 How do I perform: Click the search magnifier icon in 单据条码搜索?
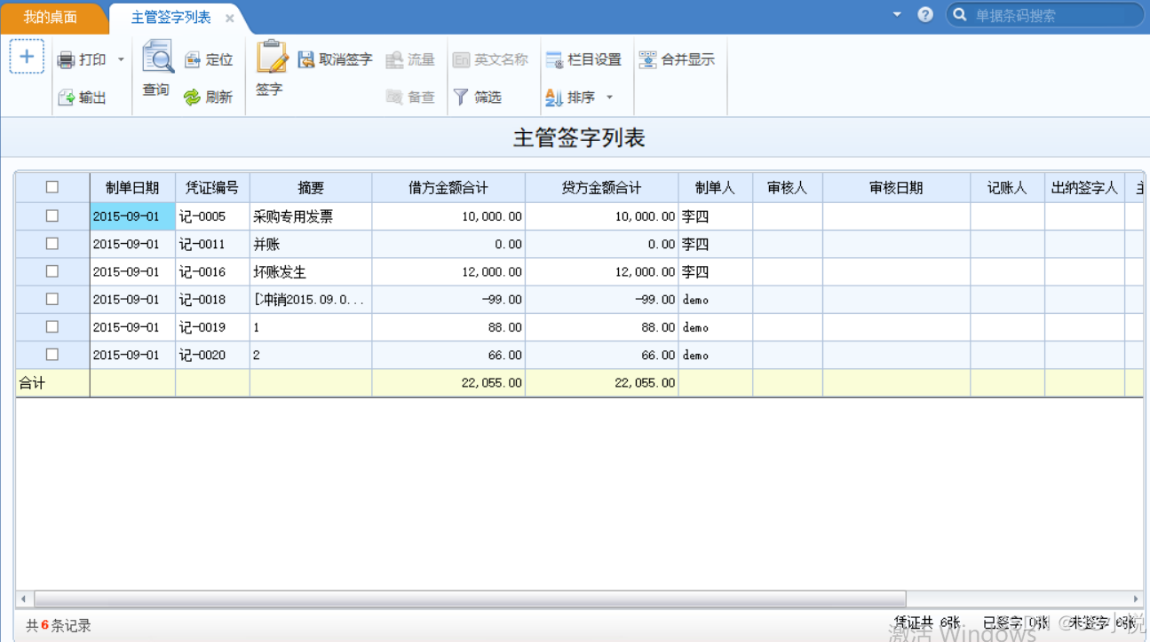point(960,15)
